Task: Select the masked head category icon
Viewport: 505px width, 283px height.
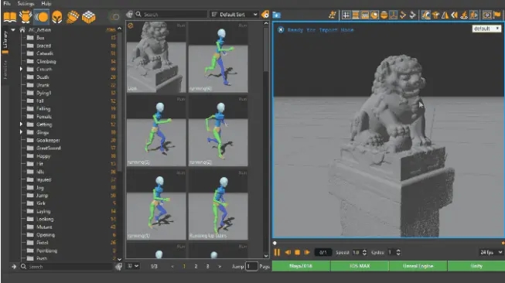Action: pos(57,17)
